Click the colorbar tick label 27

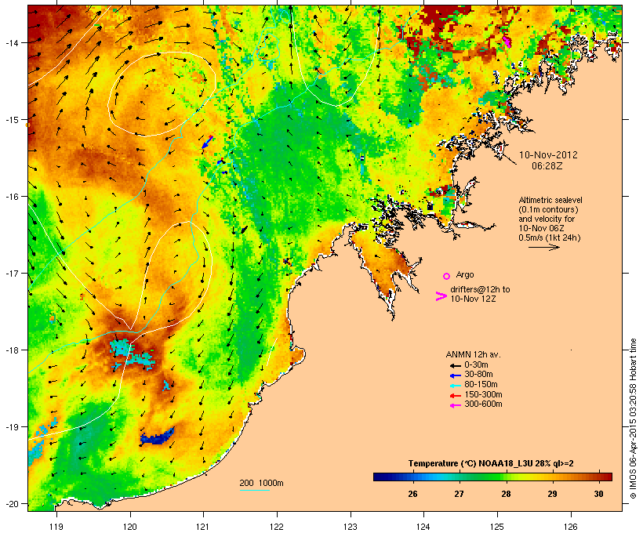tap(460, 494)
